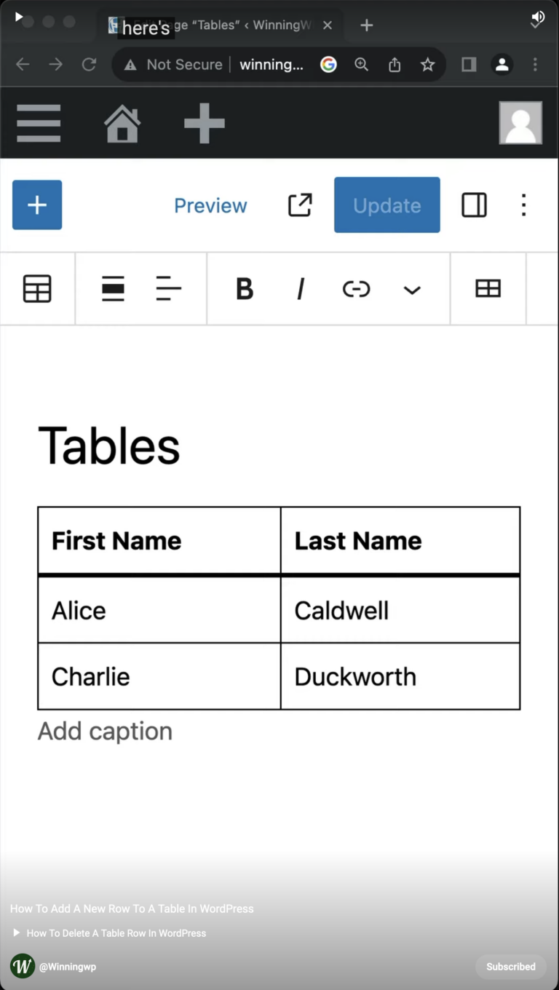
Task: Toggle the settings sidebar icon
Action: click(474, 205)
